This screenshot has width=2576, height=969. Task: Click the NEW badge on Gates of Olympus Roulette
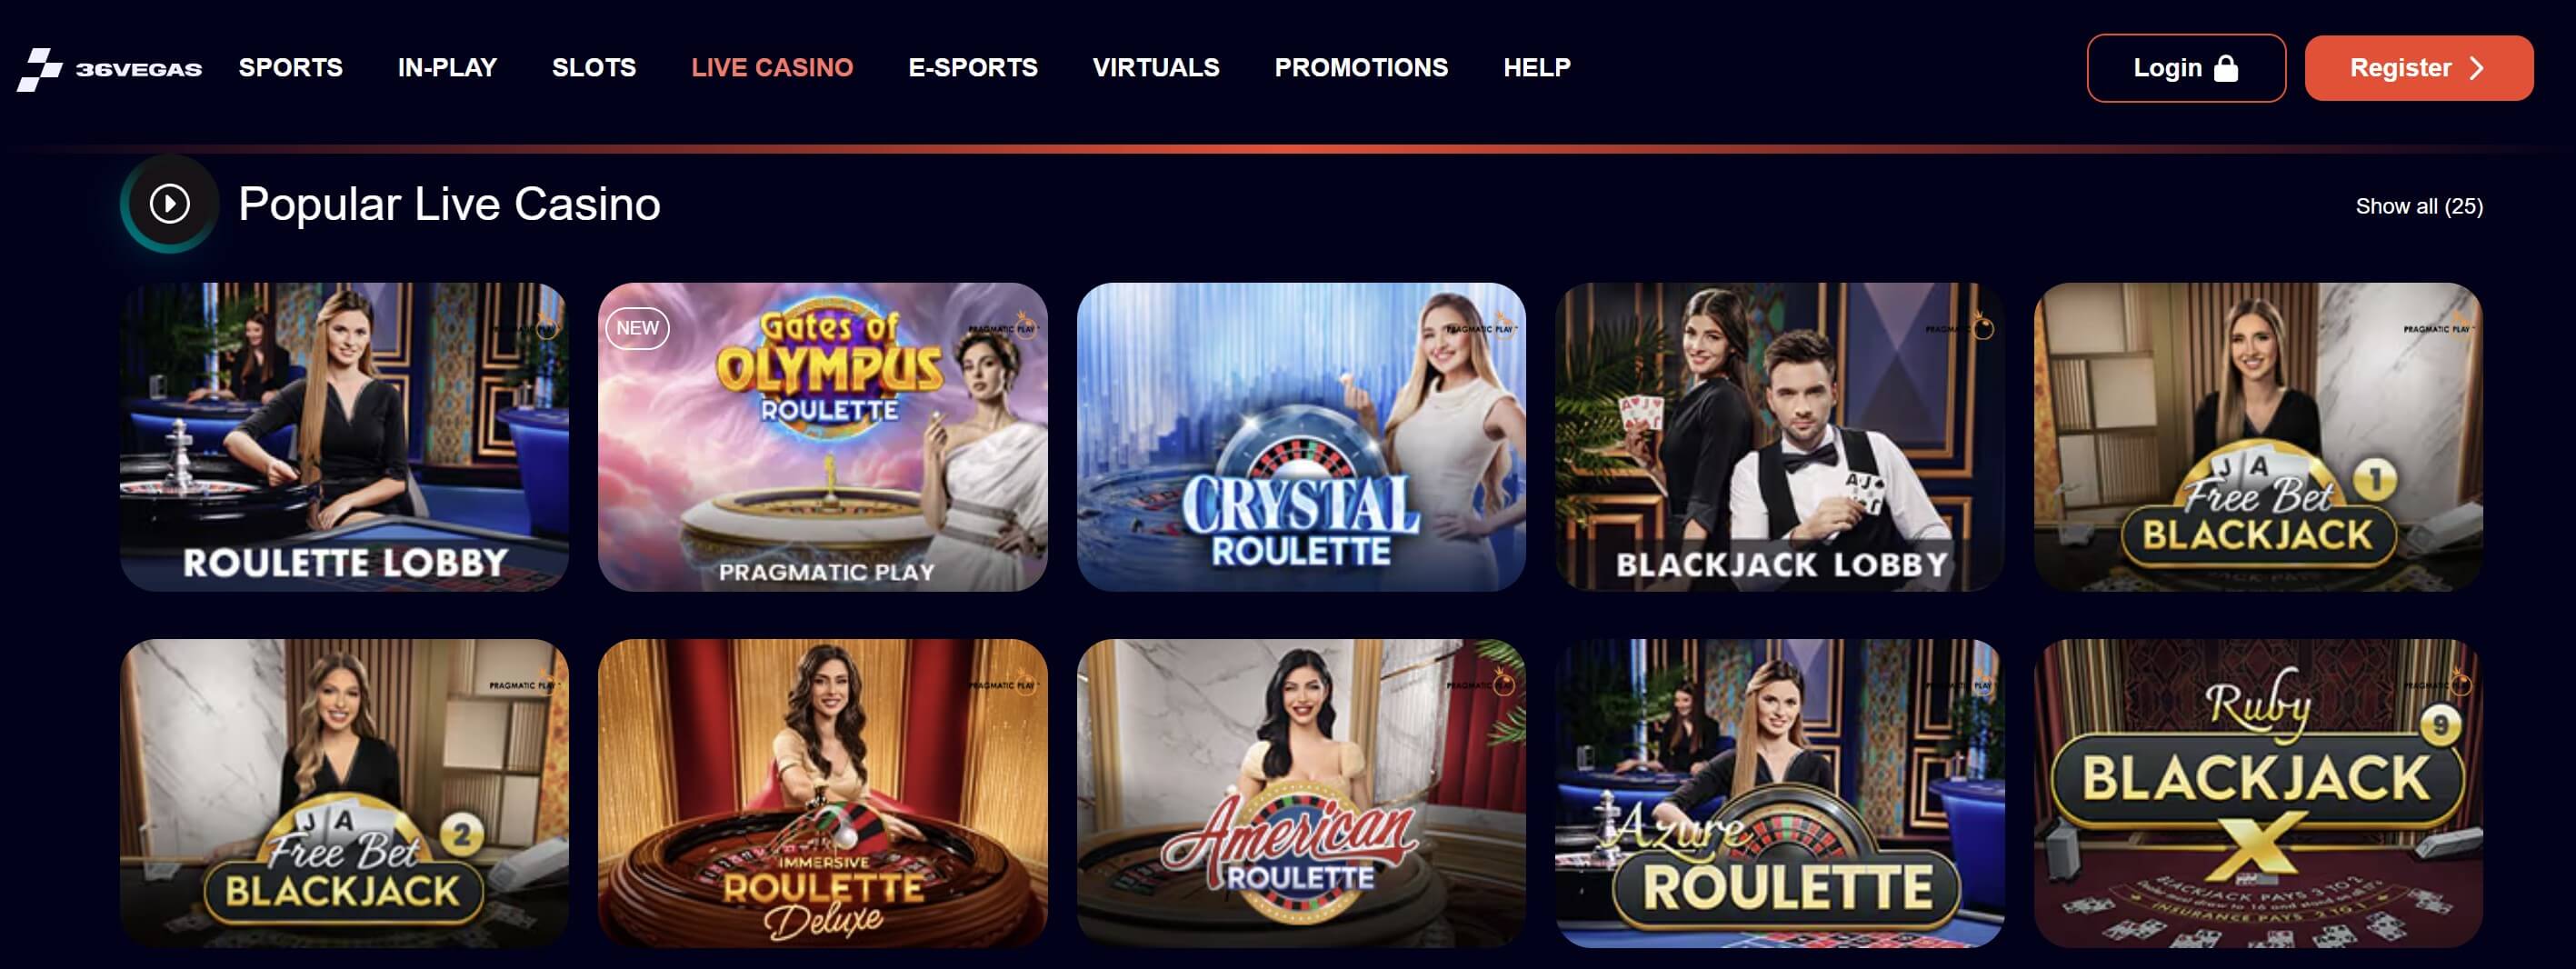637,328
